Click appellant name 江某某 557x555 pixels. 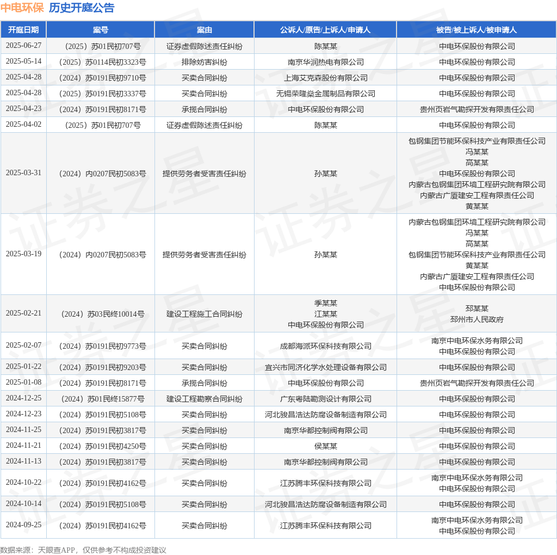326,314
